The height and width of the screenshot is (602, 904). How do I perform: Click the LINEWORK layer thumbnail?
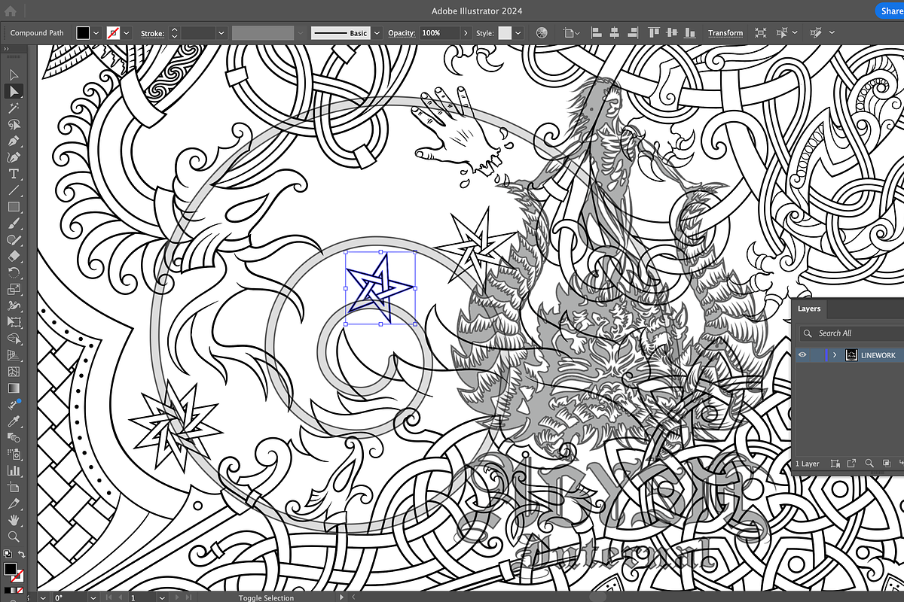[x=851, y=354]
